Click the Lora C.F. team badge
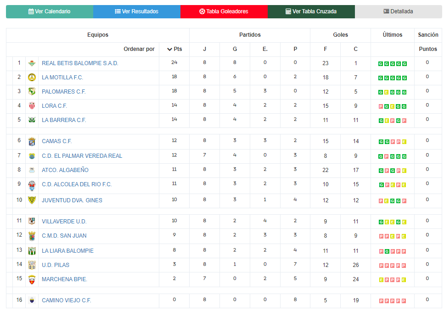The width and height of the screenshot is (444, 311). click(x=32, y=106)
